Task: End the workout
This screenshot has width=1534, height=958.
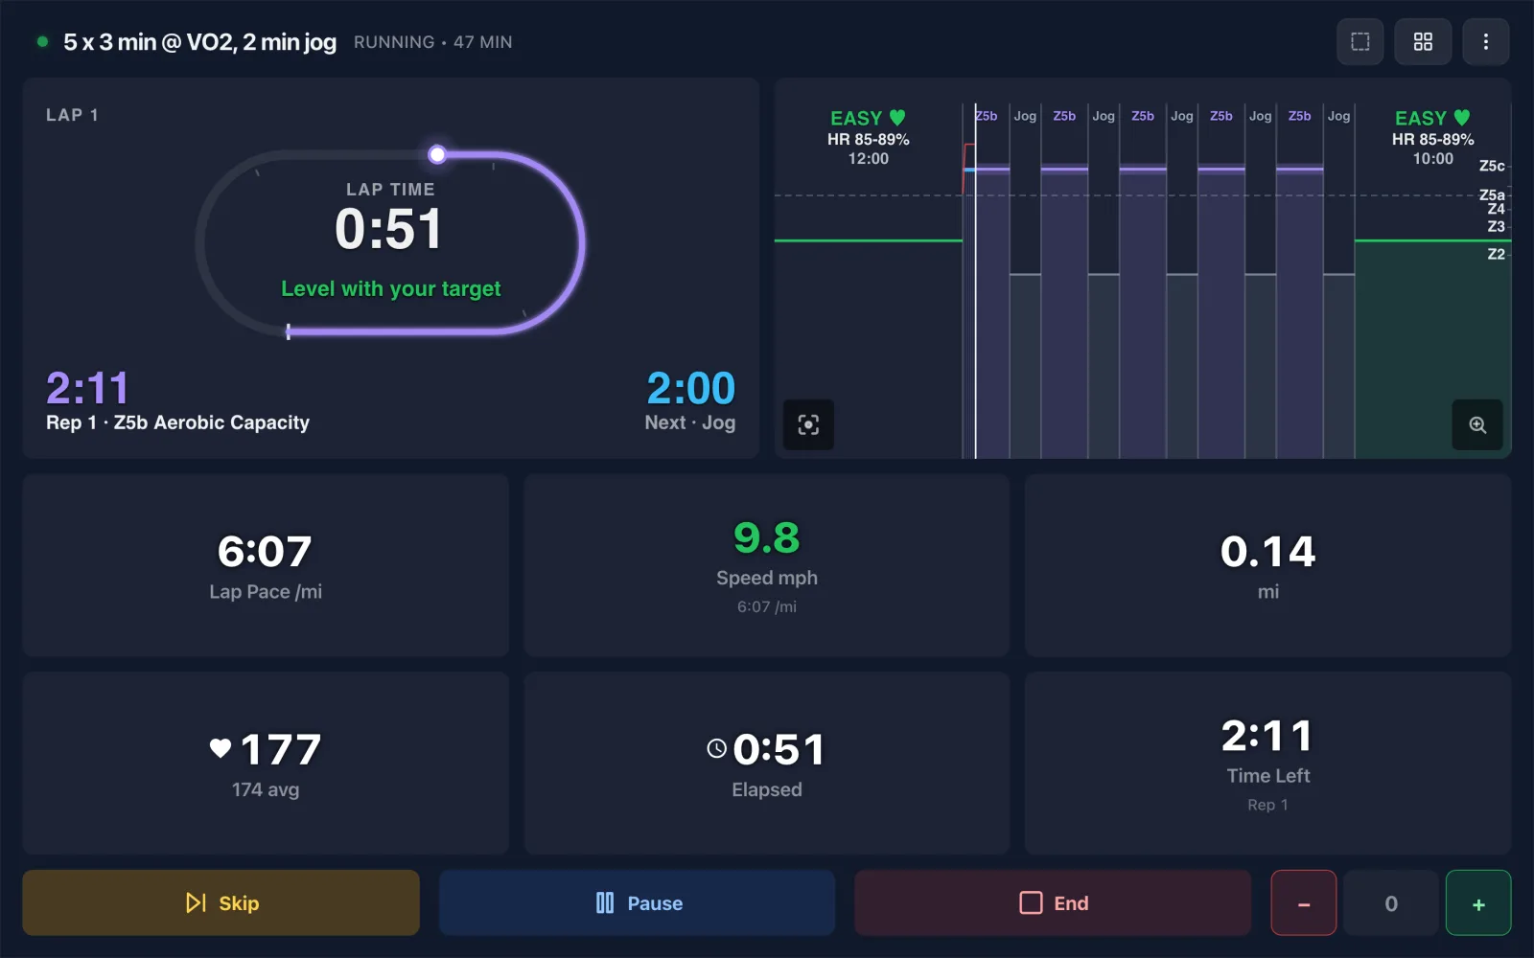Action: click(1053, 902)
